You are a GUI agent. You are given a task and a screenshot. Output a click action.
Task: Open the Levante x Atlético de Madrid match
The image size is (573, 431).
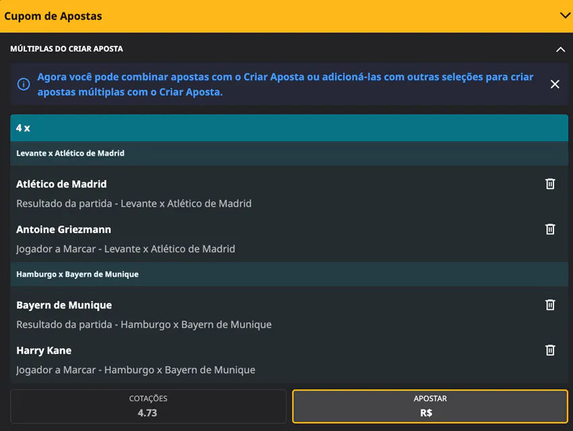71,154
